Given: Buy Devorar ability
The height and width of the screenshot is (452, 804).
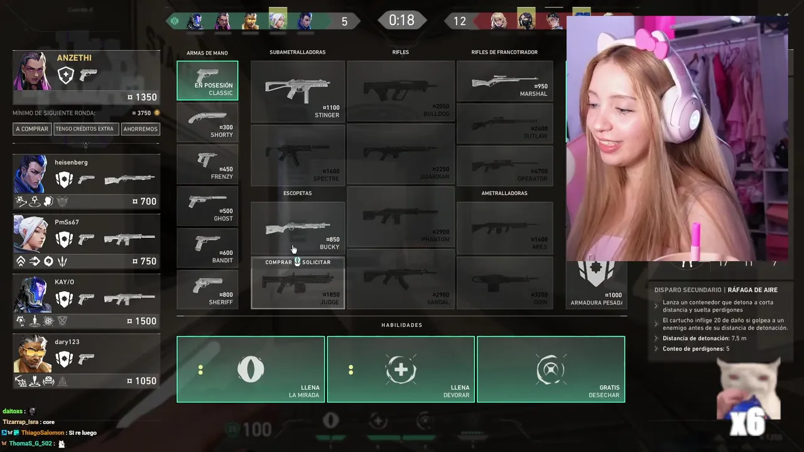Looking at the screenshot, I should (x=401, y=369).
